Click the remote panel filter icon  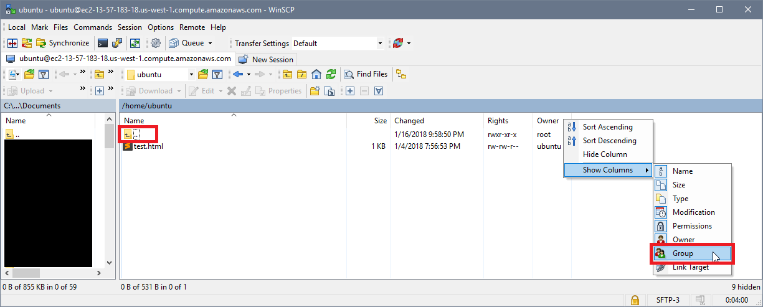coord(217,74)
